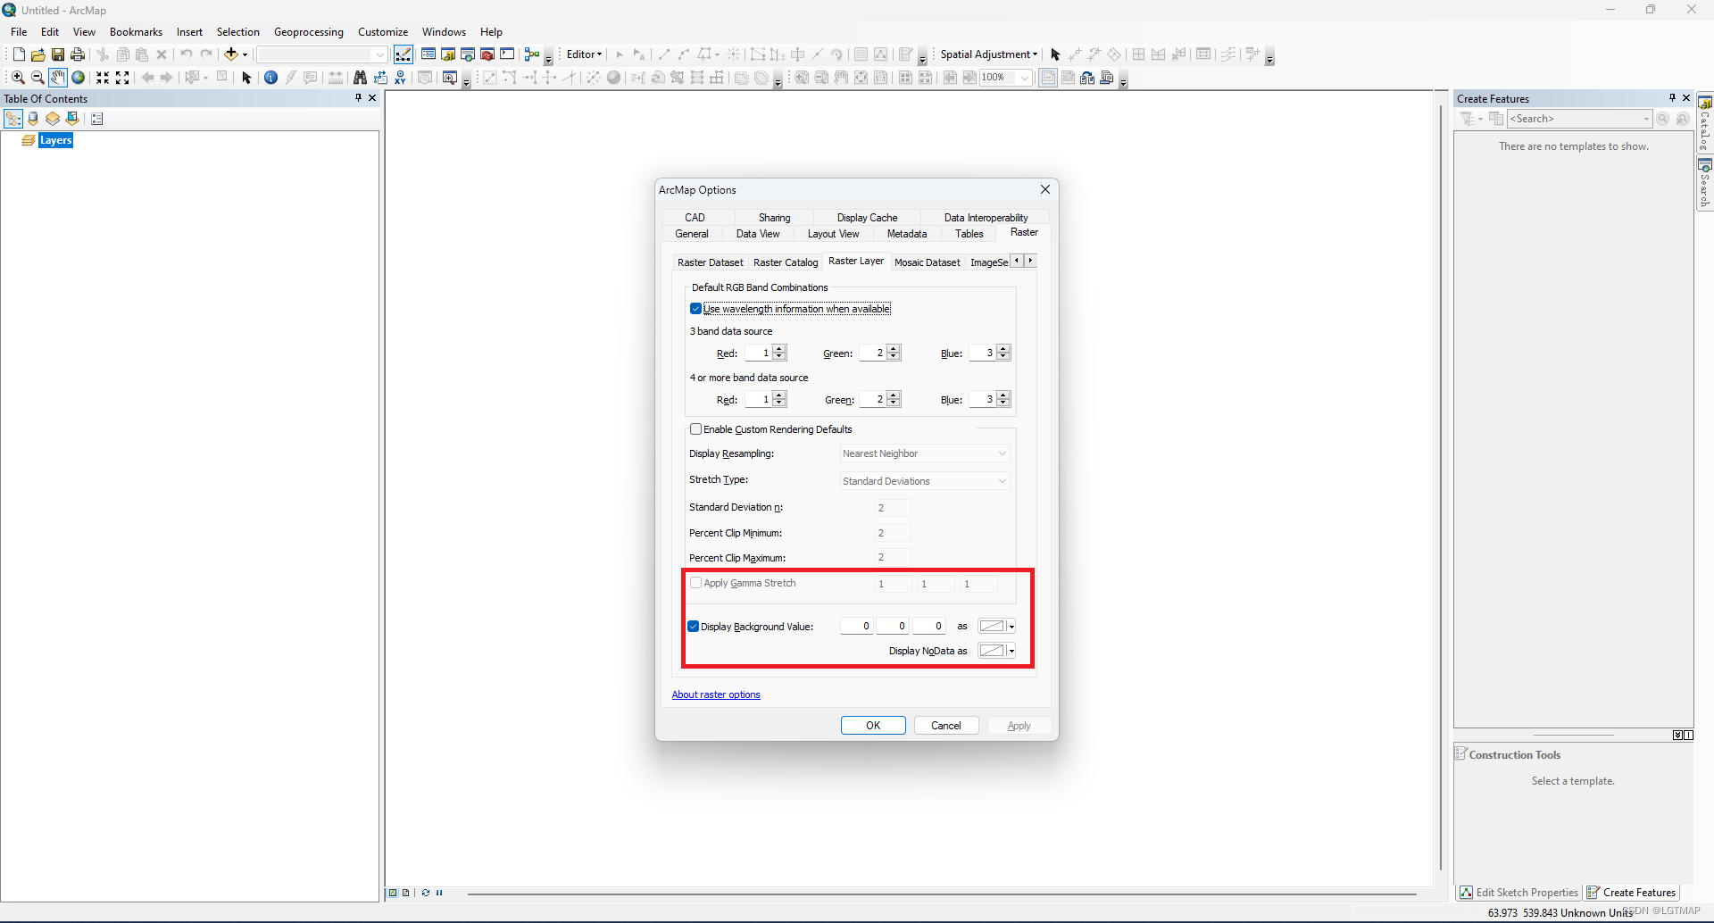Open the Catalog window from right edge tab
1714x923 pixels.
(x=1705, y=132)
